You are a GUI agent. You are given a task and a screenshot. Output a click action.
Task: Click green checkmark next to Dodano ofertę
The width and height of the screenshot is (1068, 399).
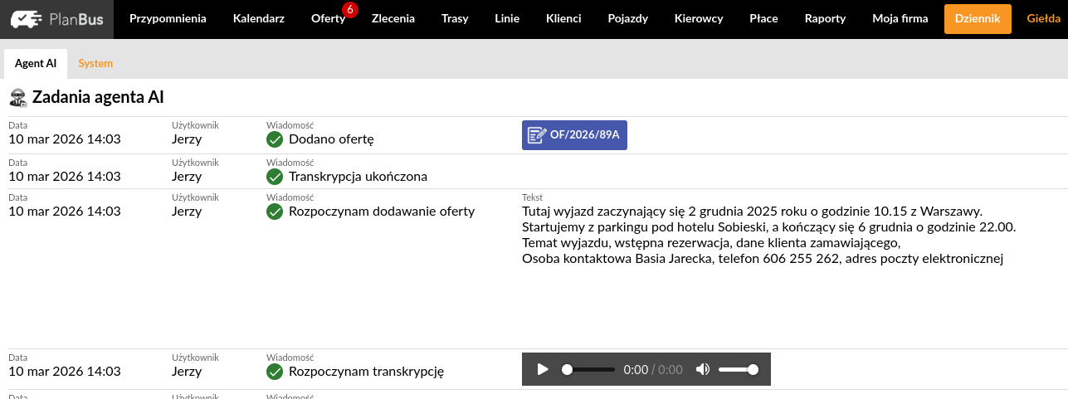tap(276, 139)
